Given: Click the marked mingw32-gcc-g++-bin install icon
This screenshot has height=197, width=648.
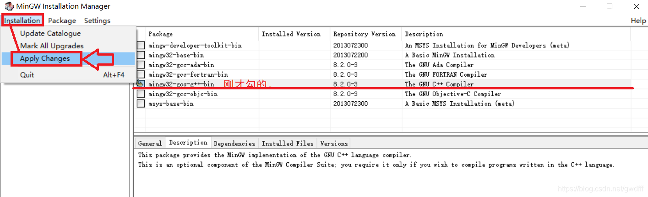Looking at the screenshot, I should [141, 84].
